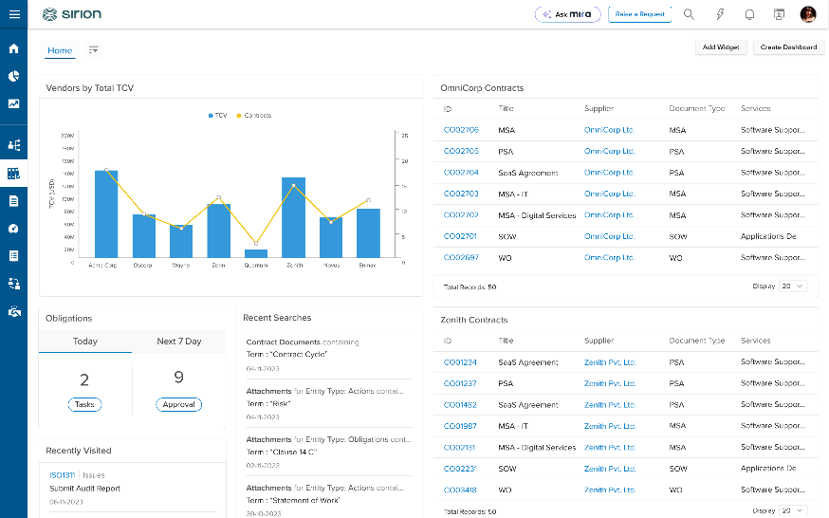Viewport: 829px width, 518px height.
Task: Switch to the Next 7 Day obligations tab
Action: coord(178,342)
